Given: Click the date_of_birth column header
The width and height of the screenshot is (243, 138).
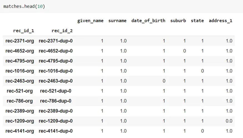Looking at the screenshot, I should pos(148,21).
